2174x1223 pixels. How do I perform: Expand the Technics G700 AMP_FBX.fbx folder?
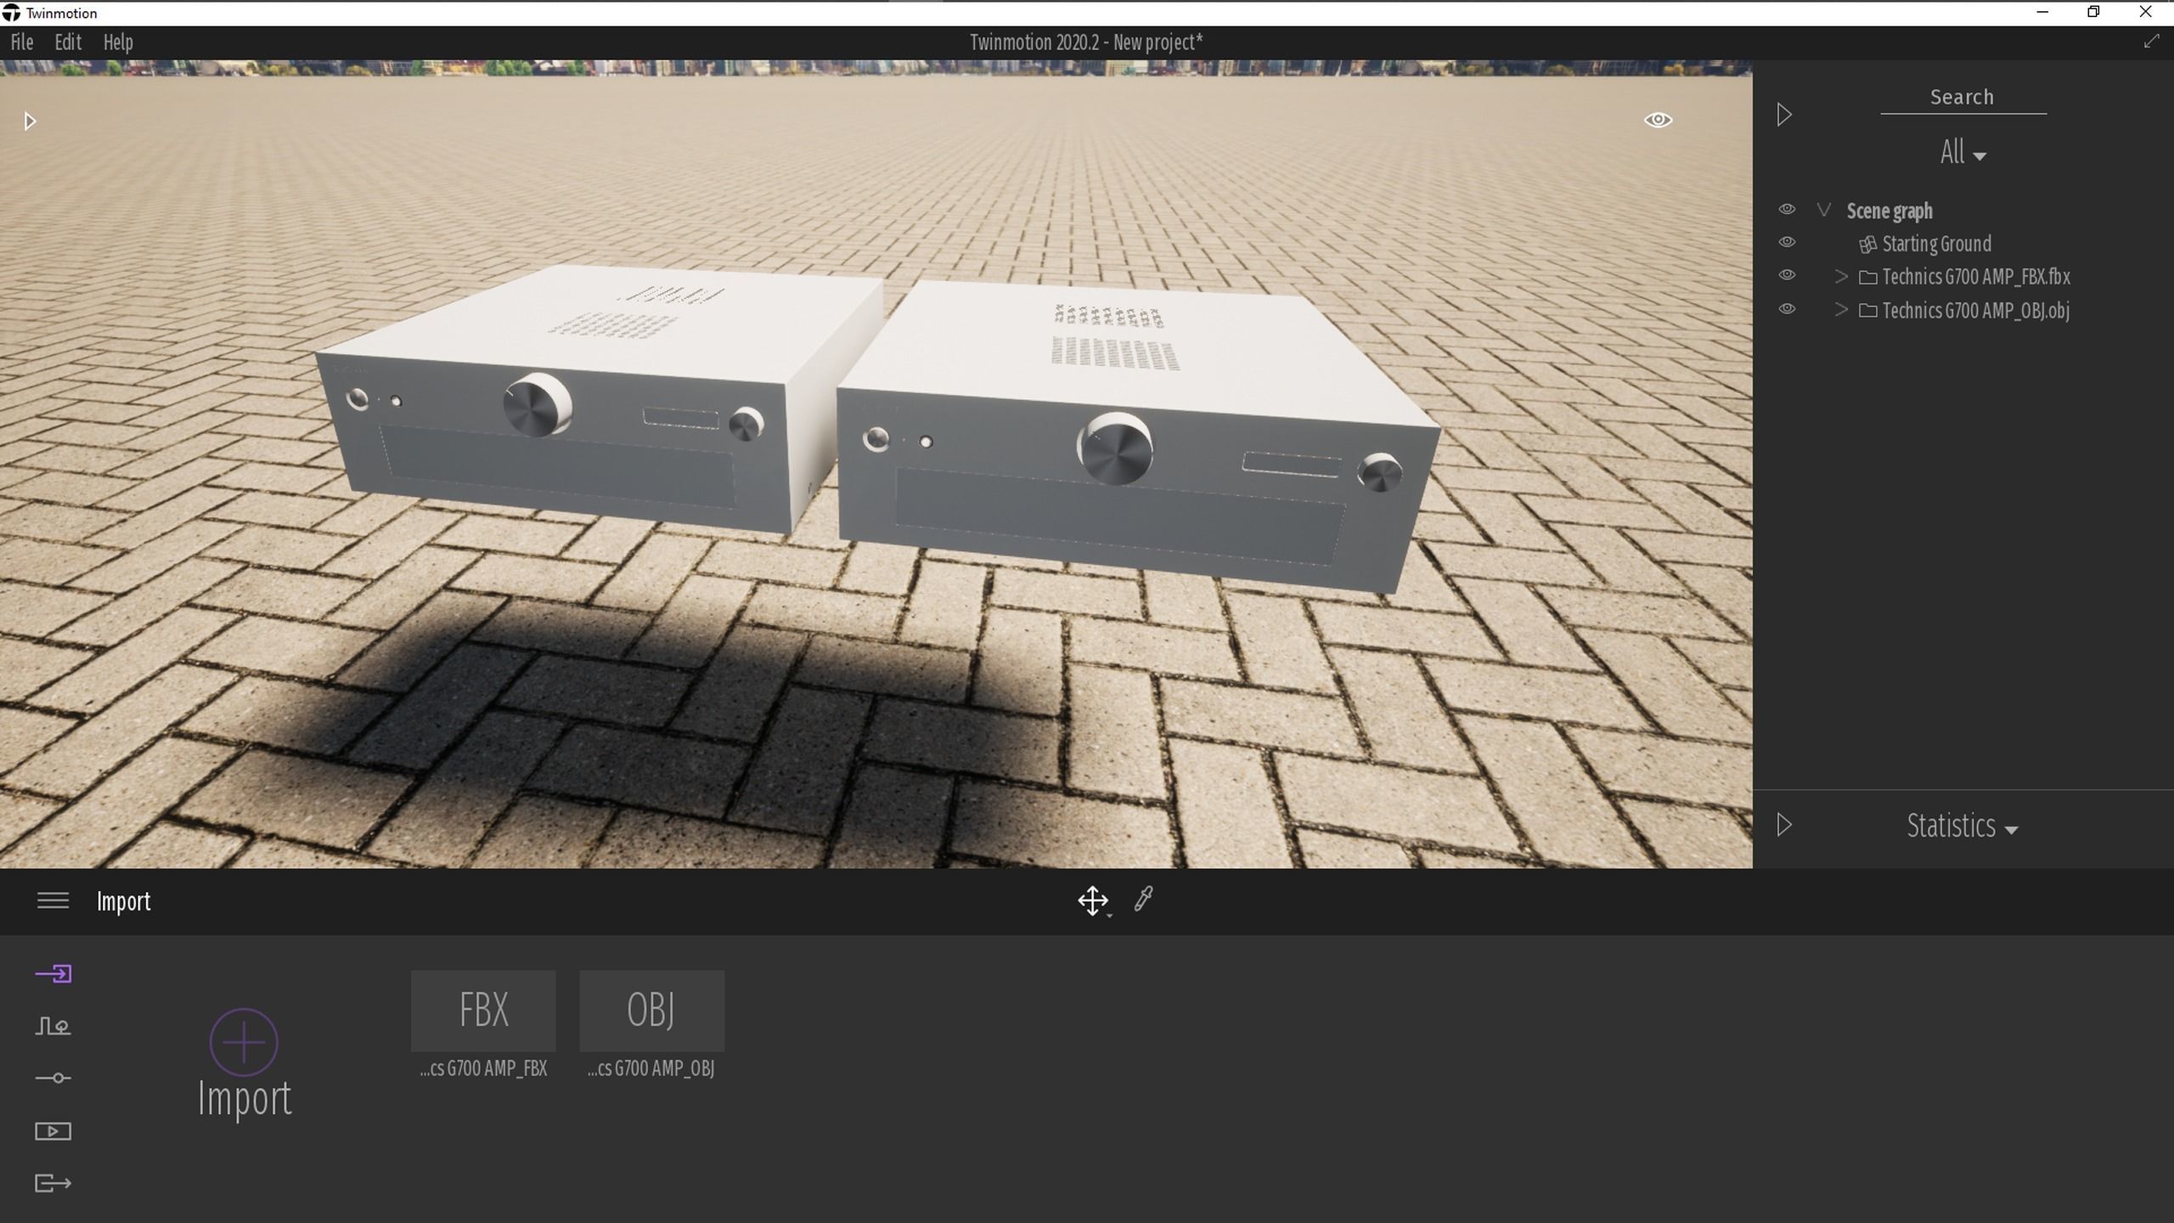tap(1840, 276)
